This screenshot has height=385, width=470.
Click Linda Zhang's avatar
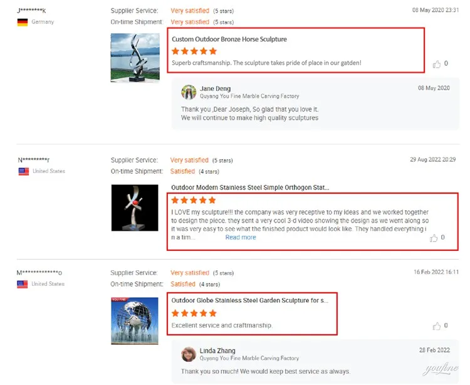tap(189, 354)
